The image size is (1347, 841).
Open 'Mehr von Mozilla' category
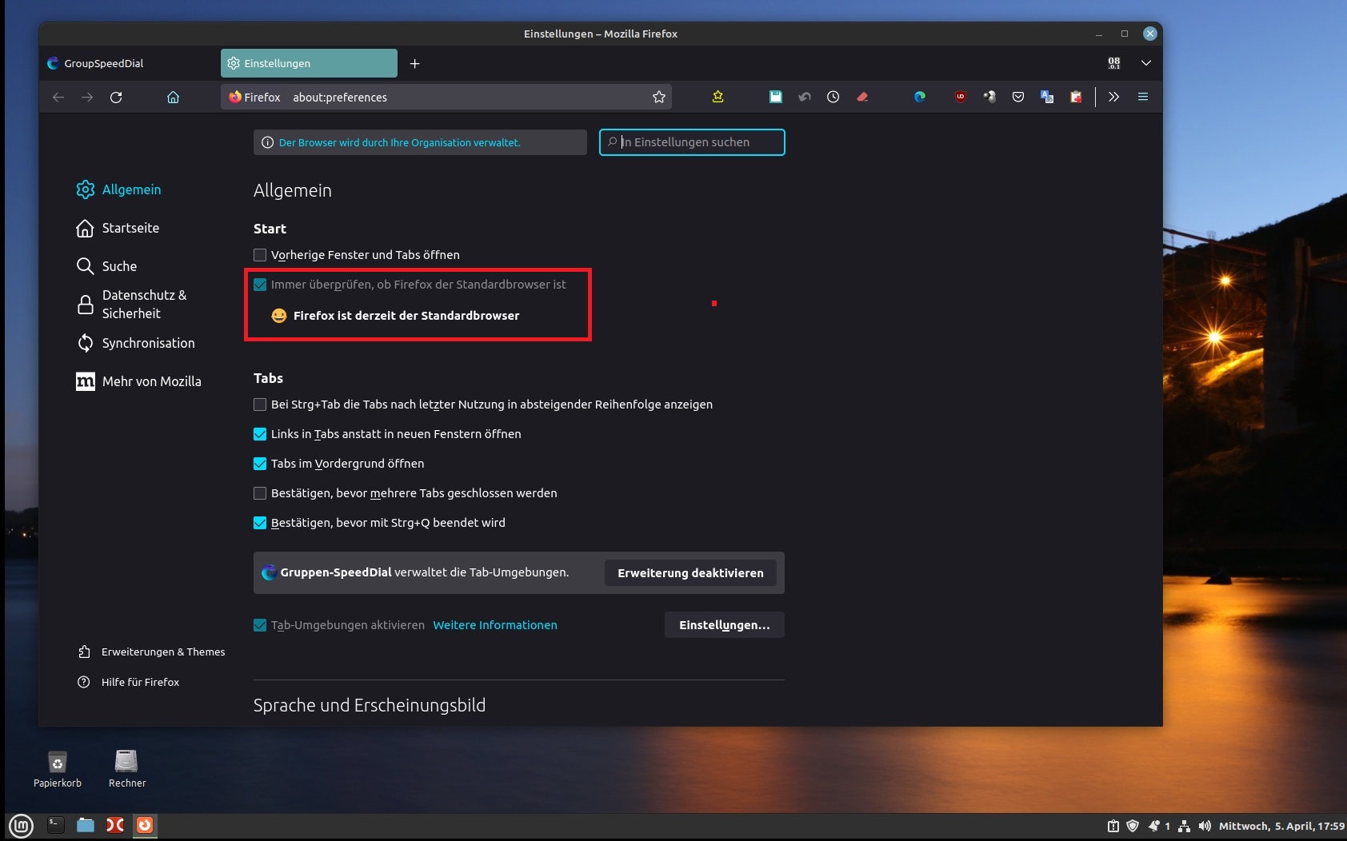138,381
